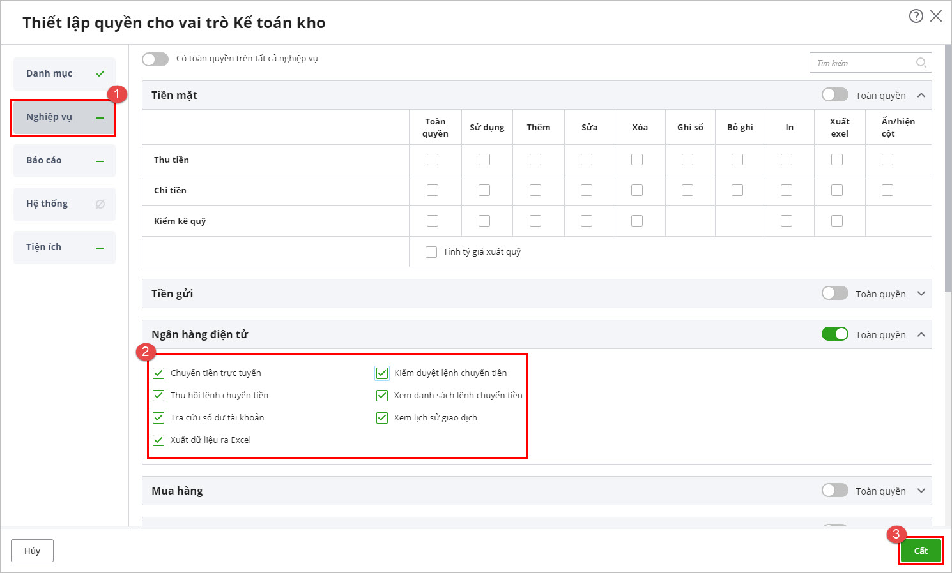The height and width of the screenshot is (573, 952).
Task: Click the search magnifier icon
Action: coord(921,63)
